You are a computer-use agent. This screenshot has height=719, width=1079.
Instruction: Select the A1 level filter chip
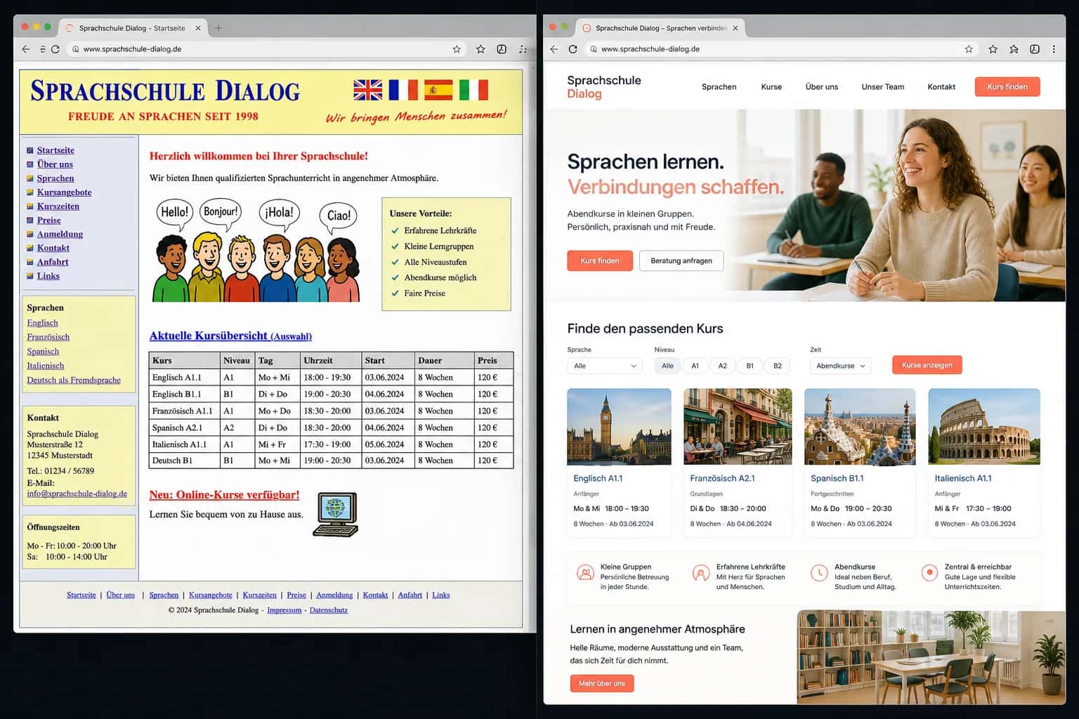(695, 366)
